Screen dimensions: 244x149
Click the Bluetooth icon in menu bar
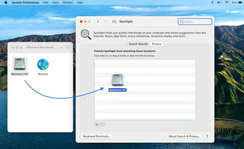pos(212,2)
